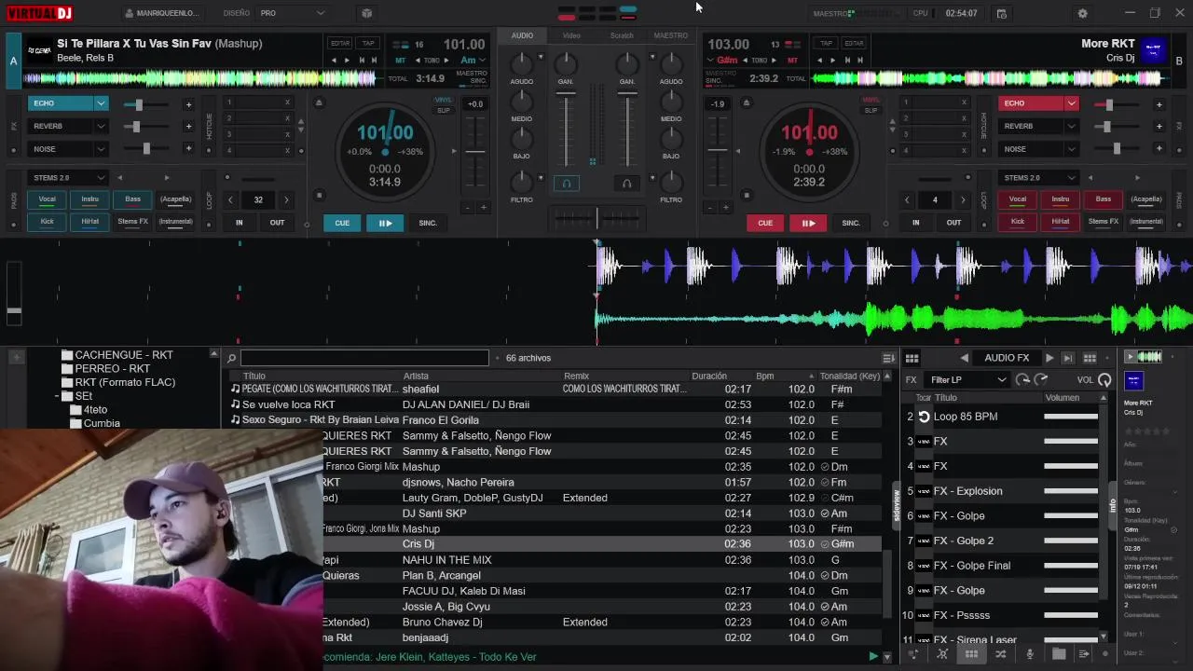Toggle Bass stem pad on deck A
Screen dimensions: 1193x671
[x=133, y=199]
